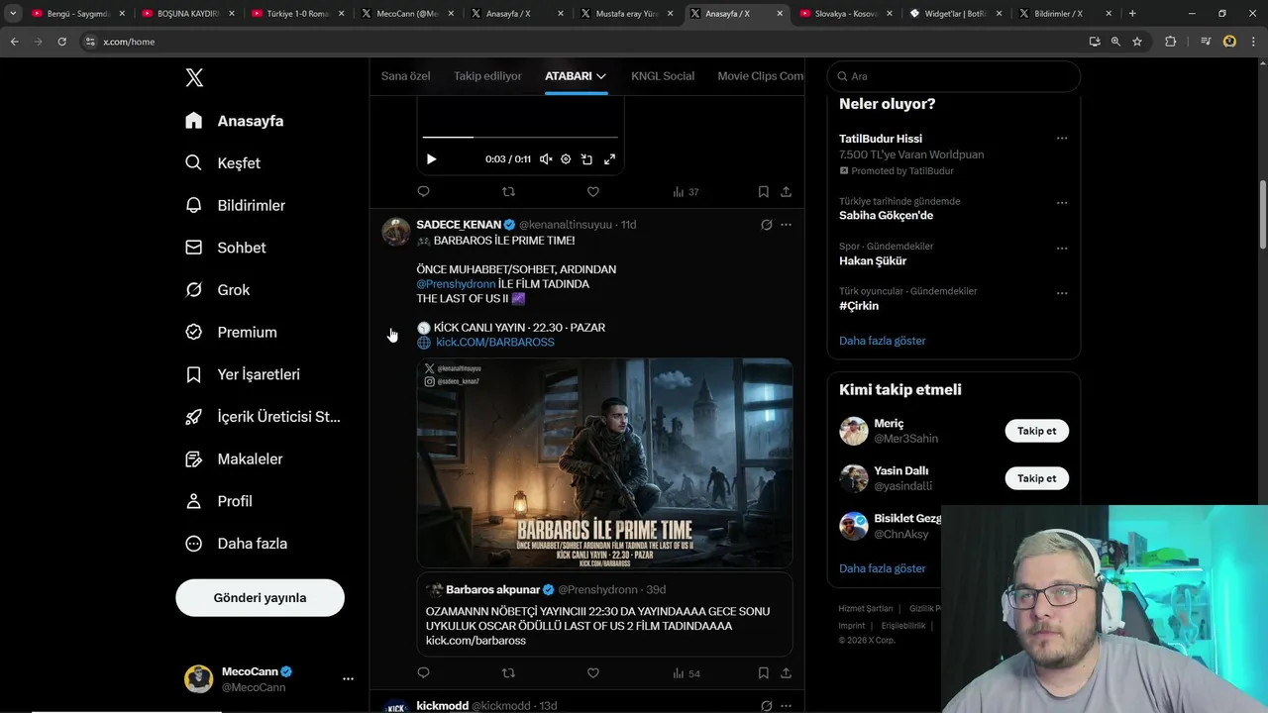Unmute the video volume icon
The height and width of the screenshot is (713, 1268).
[x=546, y=159]
